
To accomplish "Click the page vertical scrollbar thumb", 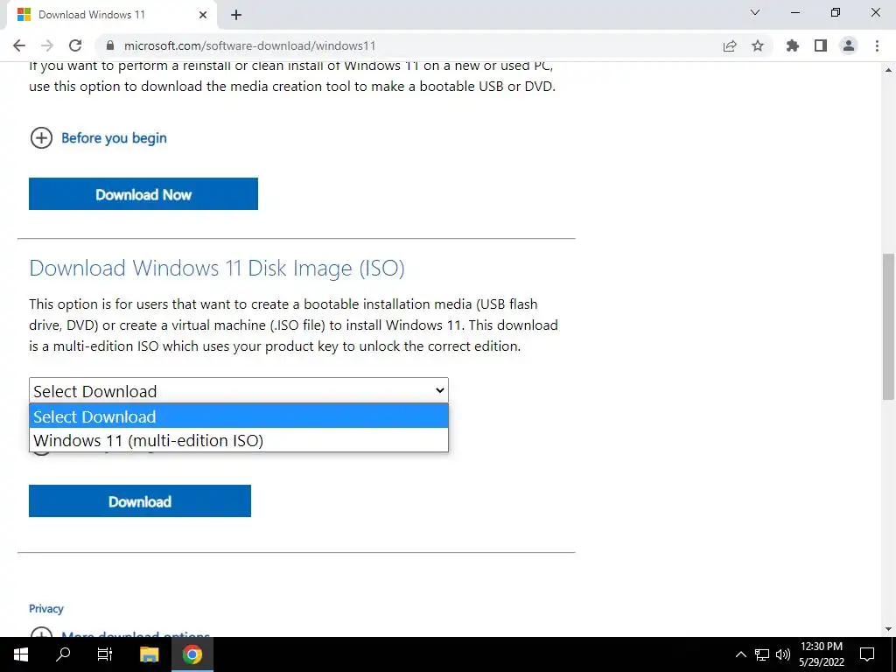I will point(888,327).
